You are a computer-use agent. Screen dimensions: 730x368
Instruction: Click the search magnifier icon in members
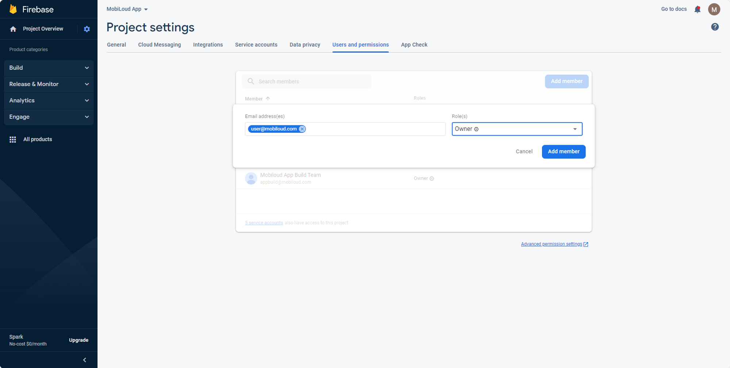click(251, 81)
